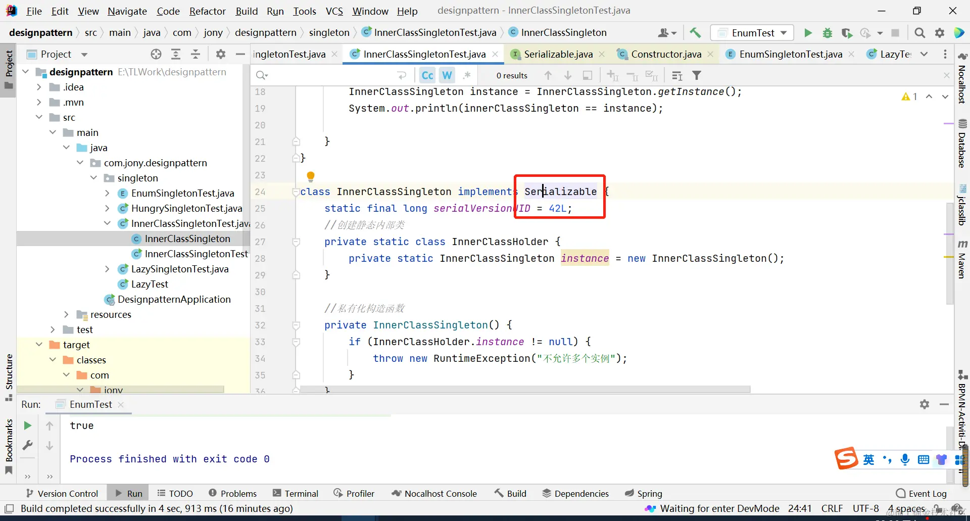
Task: Click the CRLF line separator indicator
Action: [x=832, y=508]
